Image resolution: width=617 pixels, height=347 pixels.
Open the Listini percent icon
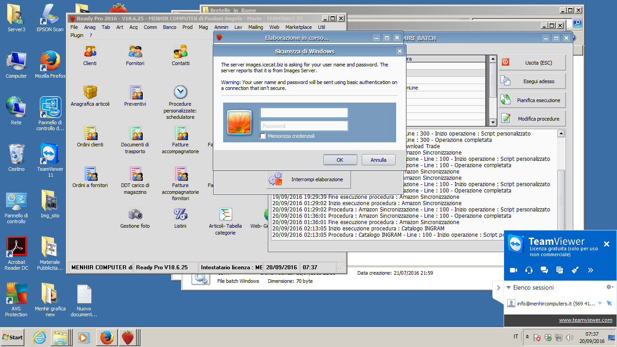pyautogui.click(x=180, y=214)
